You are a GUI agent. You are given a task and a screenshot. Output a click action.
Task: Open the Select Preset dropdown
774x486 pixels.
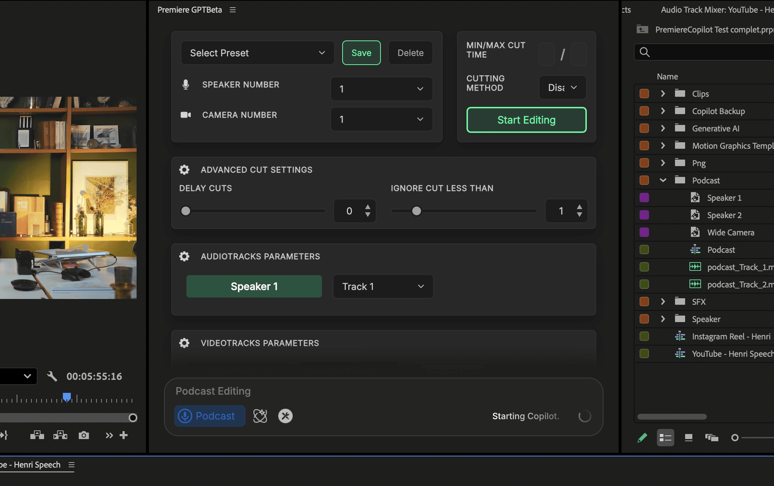(x=257, y=53)
